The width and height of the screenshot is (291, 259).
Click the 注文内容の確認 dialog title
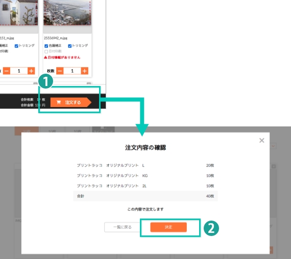tap(145, 148)
